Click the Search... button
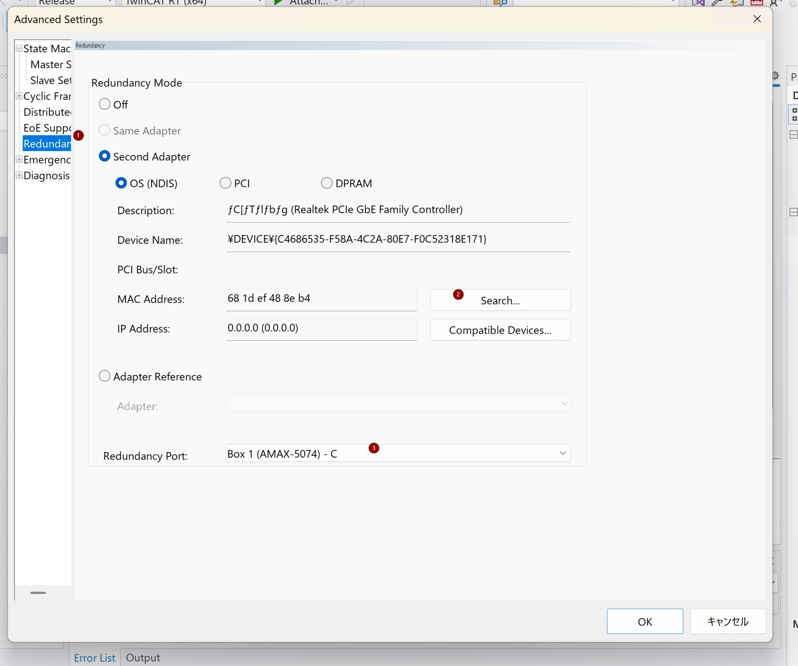Viewport: 798px width, 666px height. pos(500,300)
